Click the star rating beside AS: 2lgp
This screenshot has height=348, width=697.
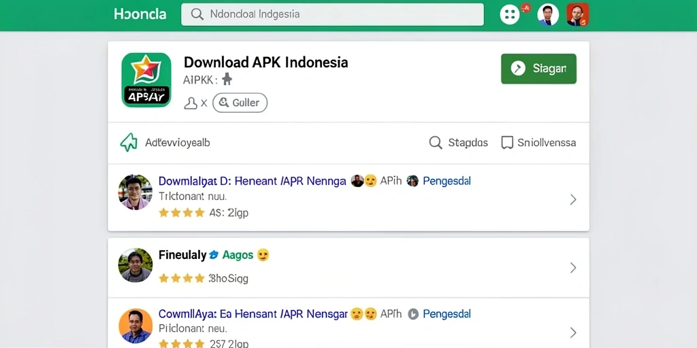pos(181,213)
